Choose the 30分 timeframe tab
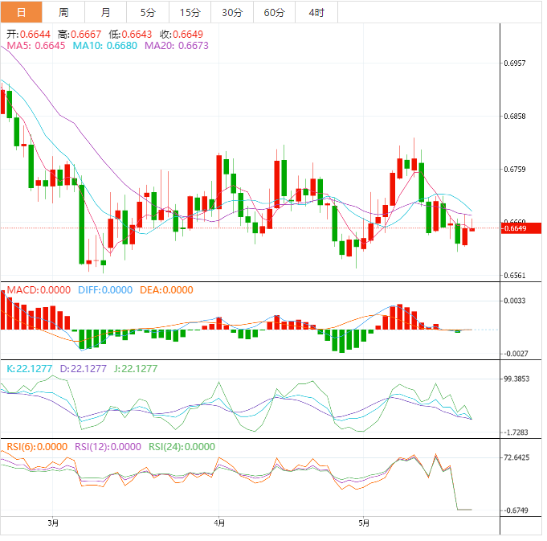The height and width of the screenshot is (541, 547). click(x=232, y=12)
